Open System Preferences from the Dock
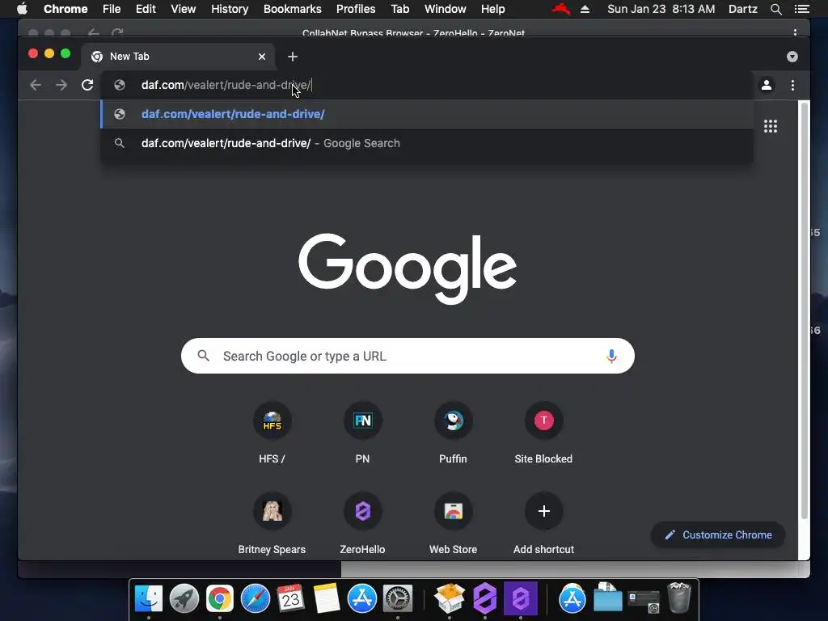 click(397, 598)
